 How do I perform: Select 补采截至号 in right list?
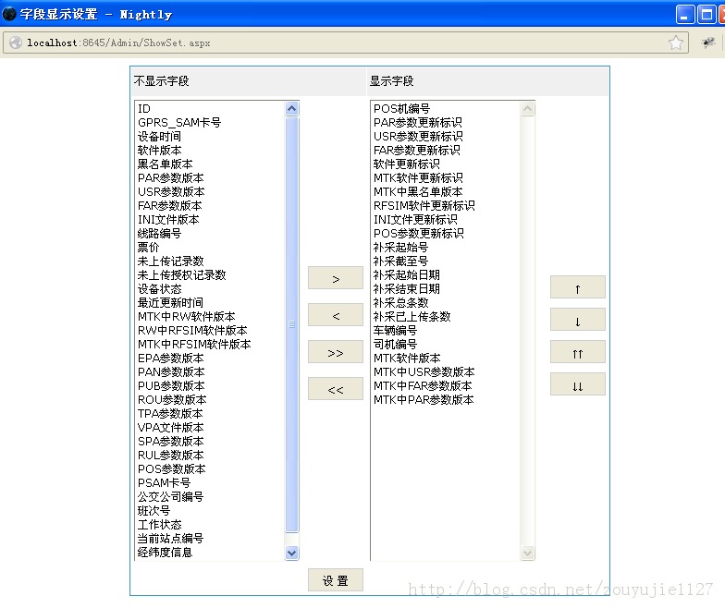pos(446,261)
